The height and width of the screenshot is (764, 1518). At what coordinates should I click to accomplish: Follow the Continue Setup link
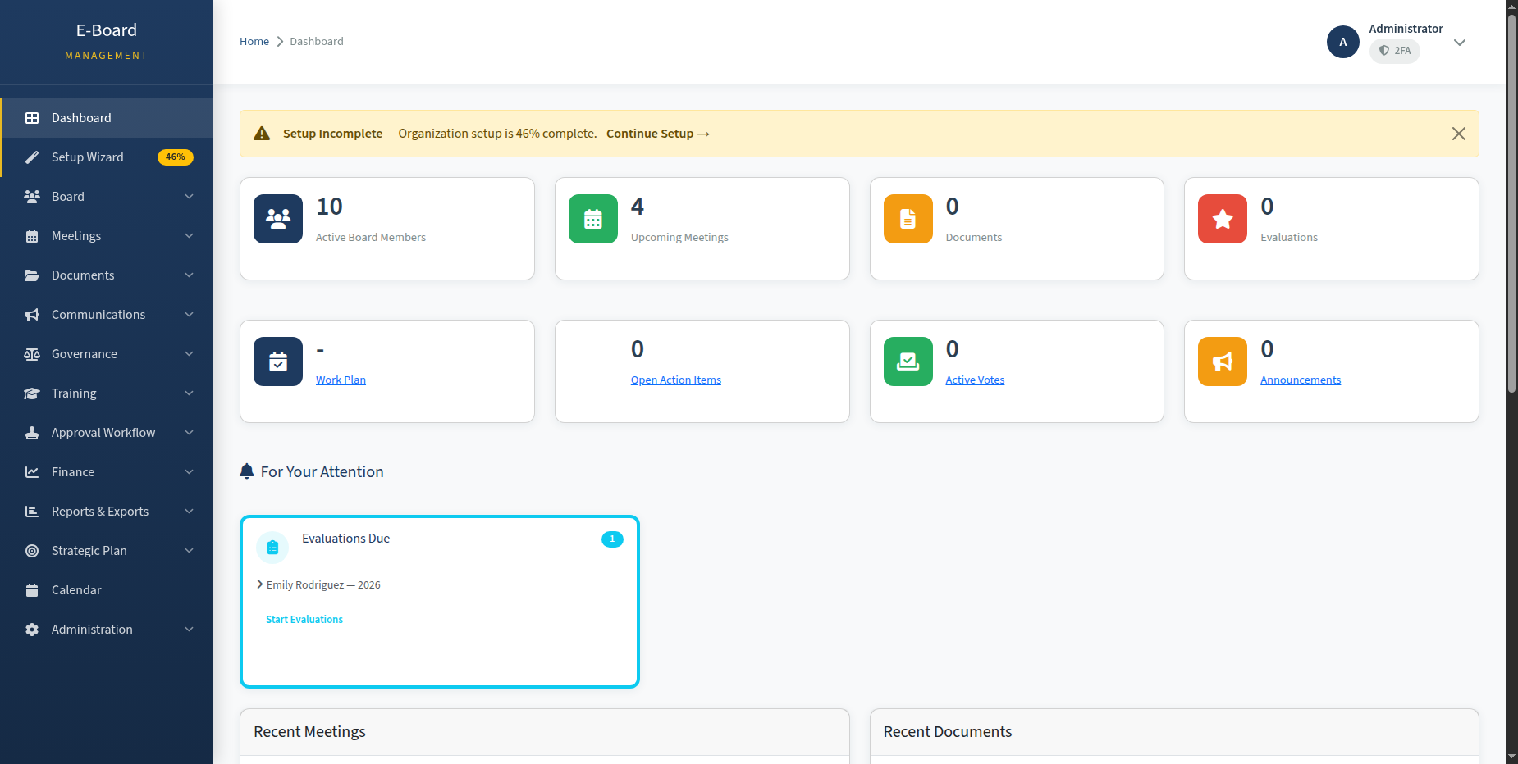(x=657, y=134)
